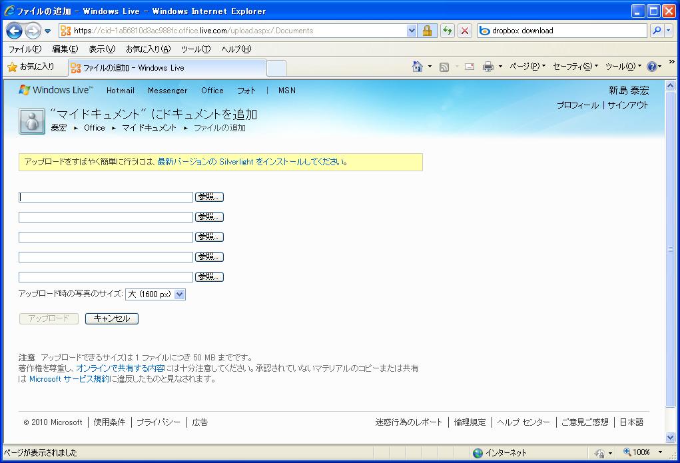The height and width of the screenshot is (463, 680).
Task: Click the Windows Live logo
Action: tap(55, 90)
